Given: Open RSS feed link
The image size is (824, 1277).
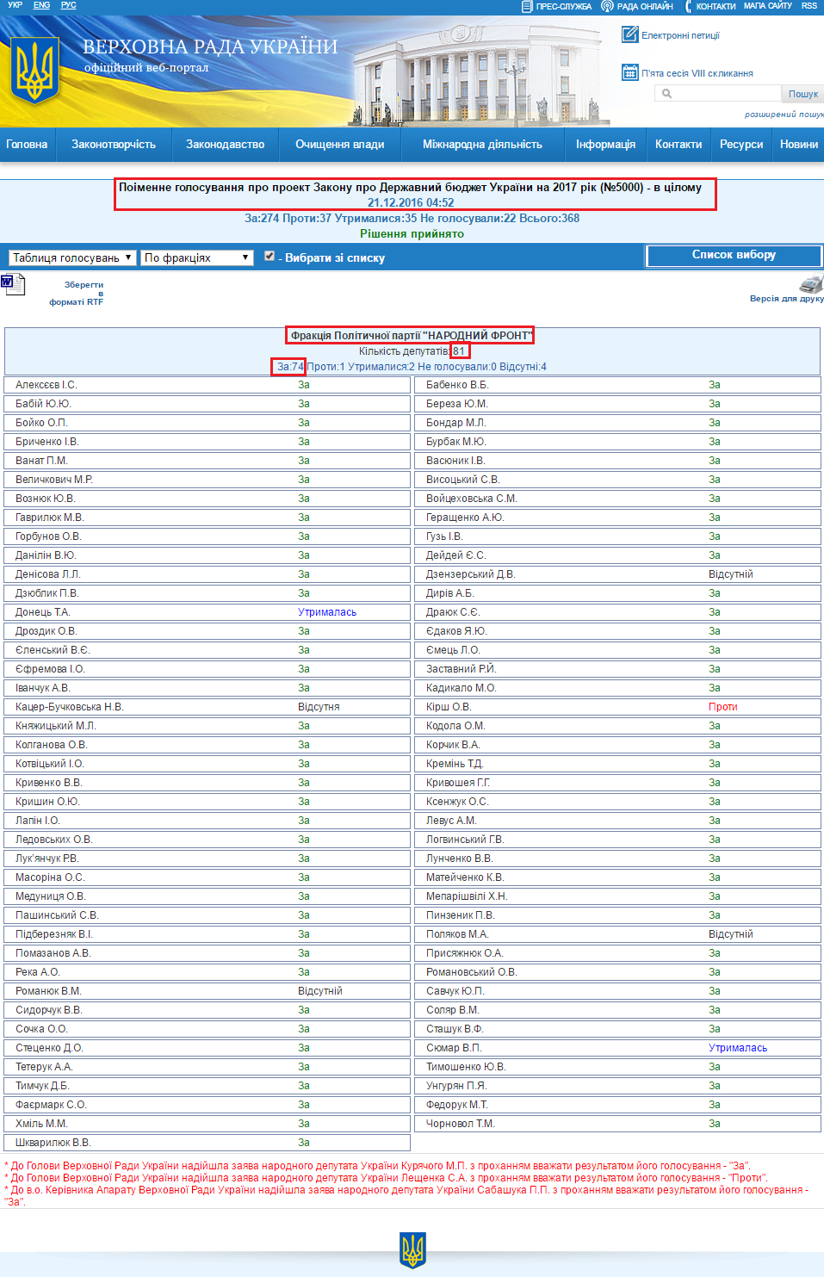Looking at the screenshot, I should 809,6.
